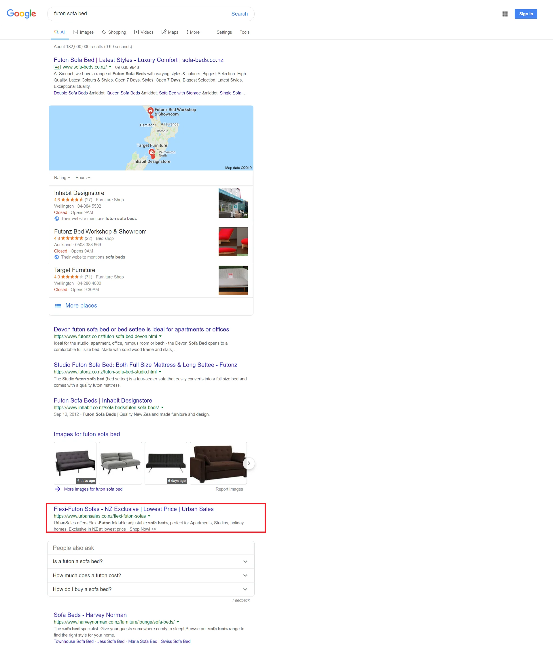Open the Single Sofa ad sitelink
This screenshot has width=553, height=647.
230,93
